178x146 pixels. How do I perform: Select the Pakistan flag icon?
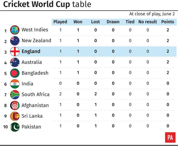point(15,127)
